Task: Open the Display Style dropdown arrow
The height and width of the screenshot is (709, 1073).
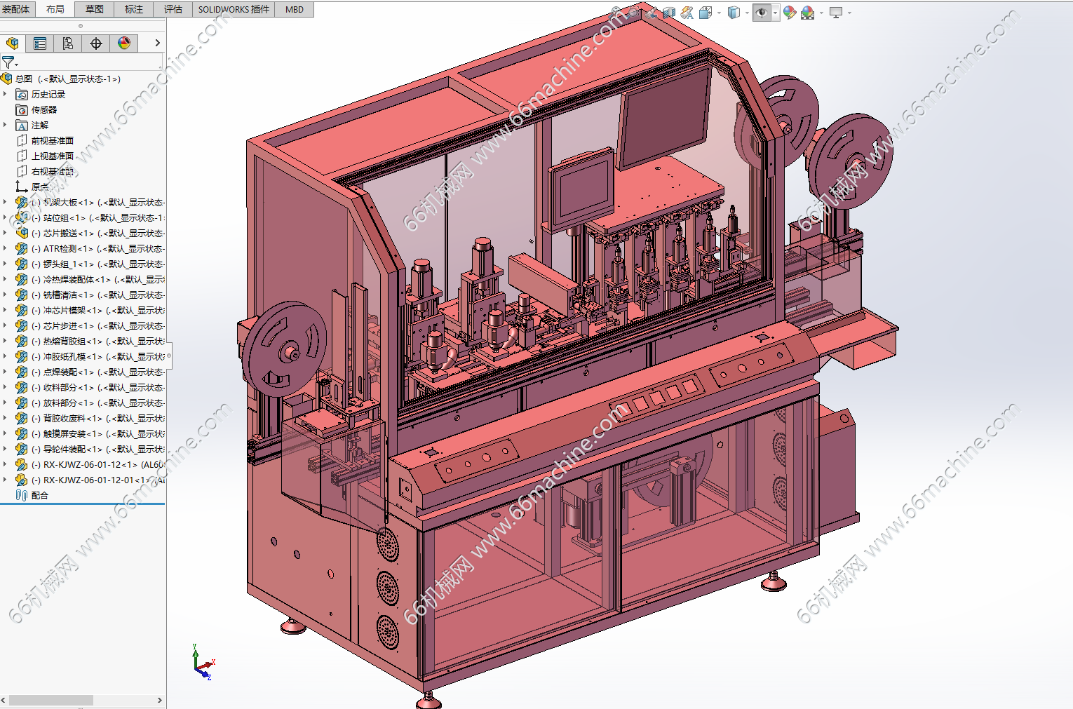Action: click(747, 13)
